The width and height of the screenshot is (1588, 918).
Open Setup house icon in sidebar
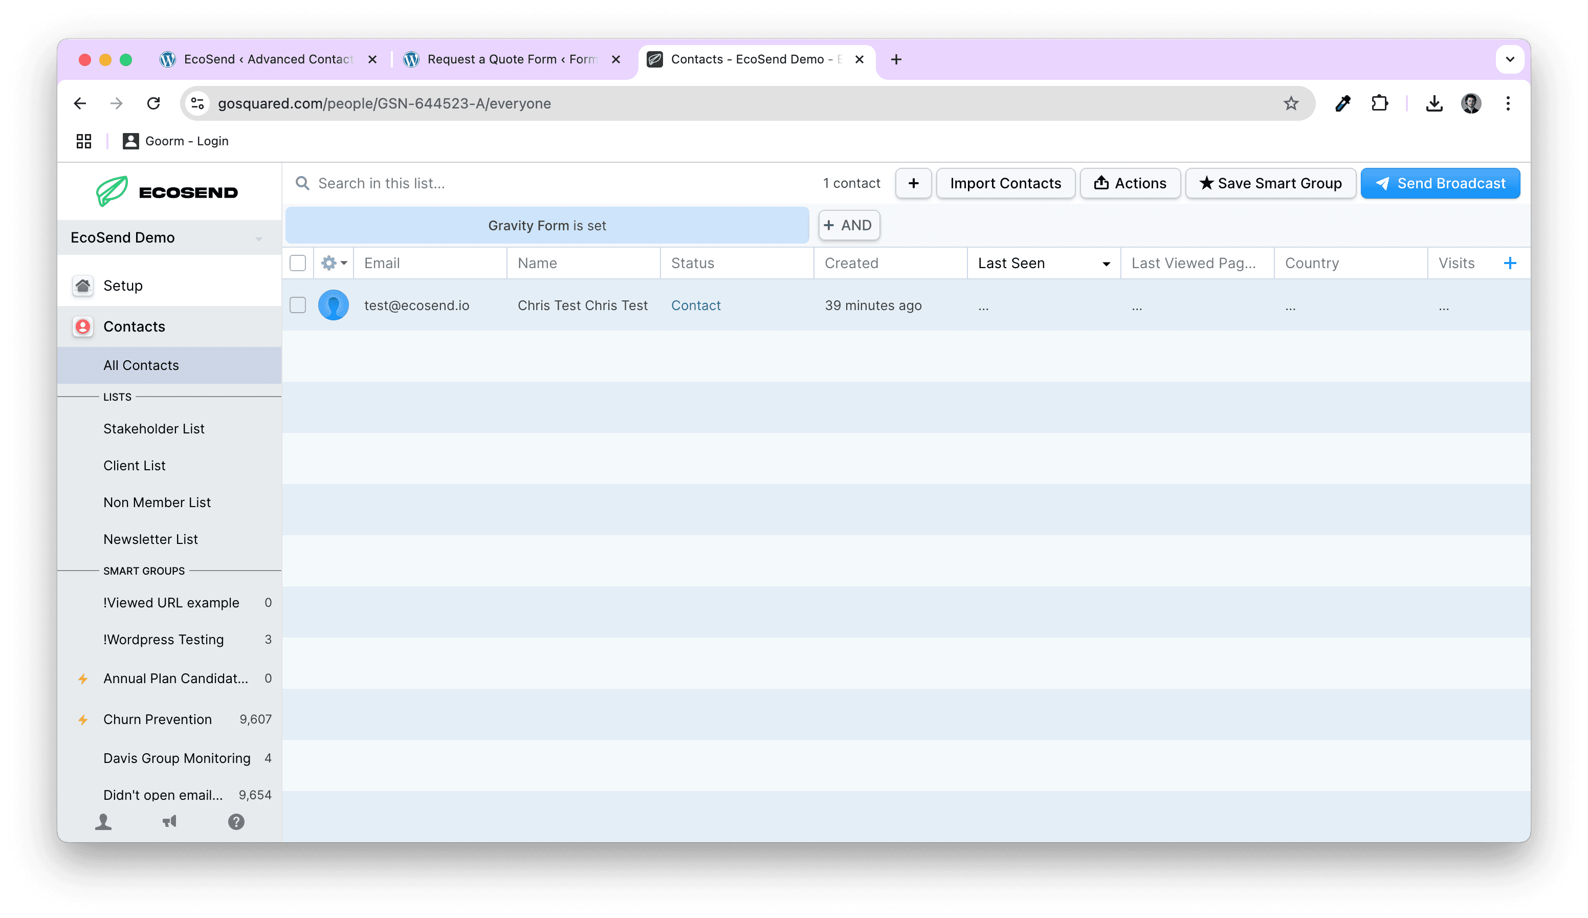point(82,286)
